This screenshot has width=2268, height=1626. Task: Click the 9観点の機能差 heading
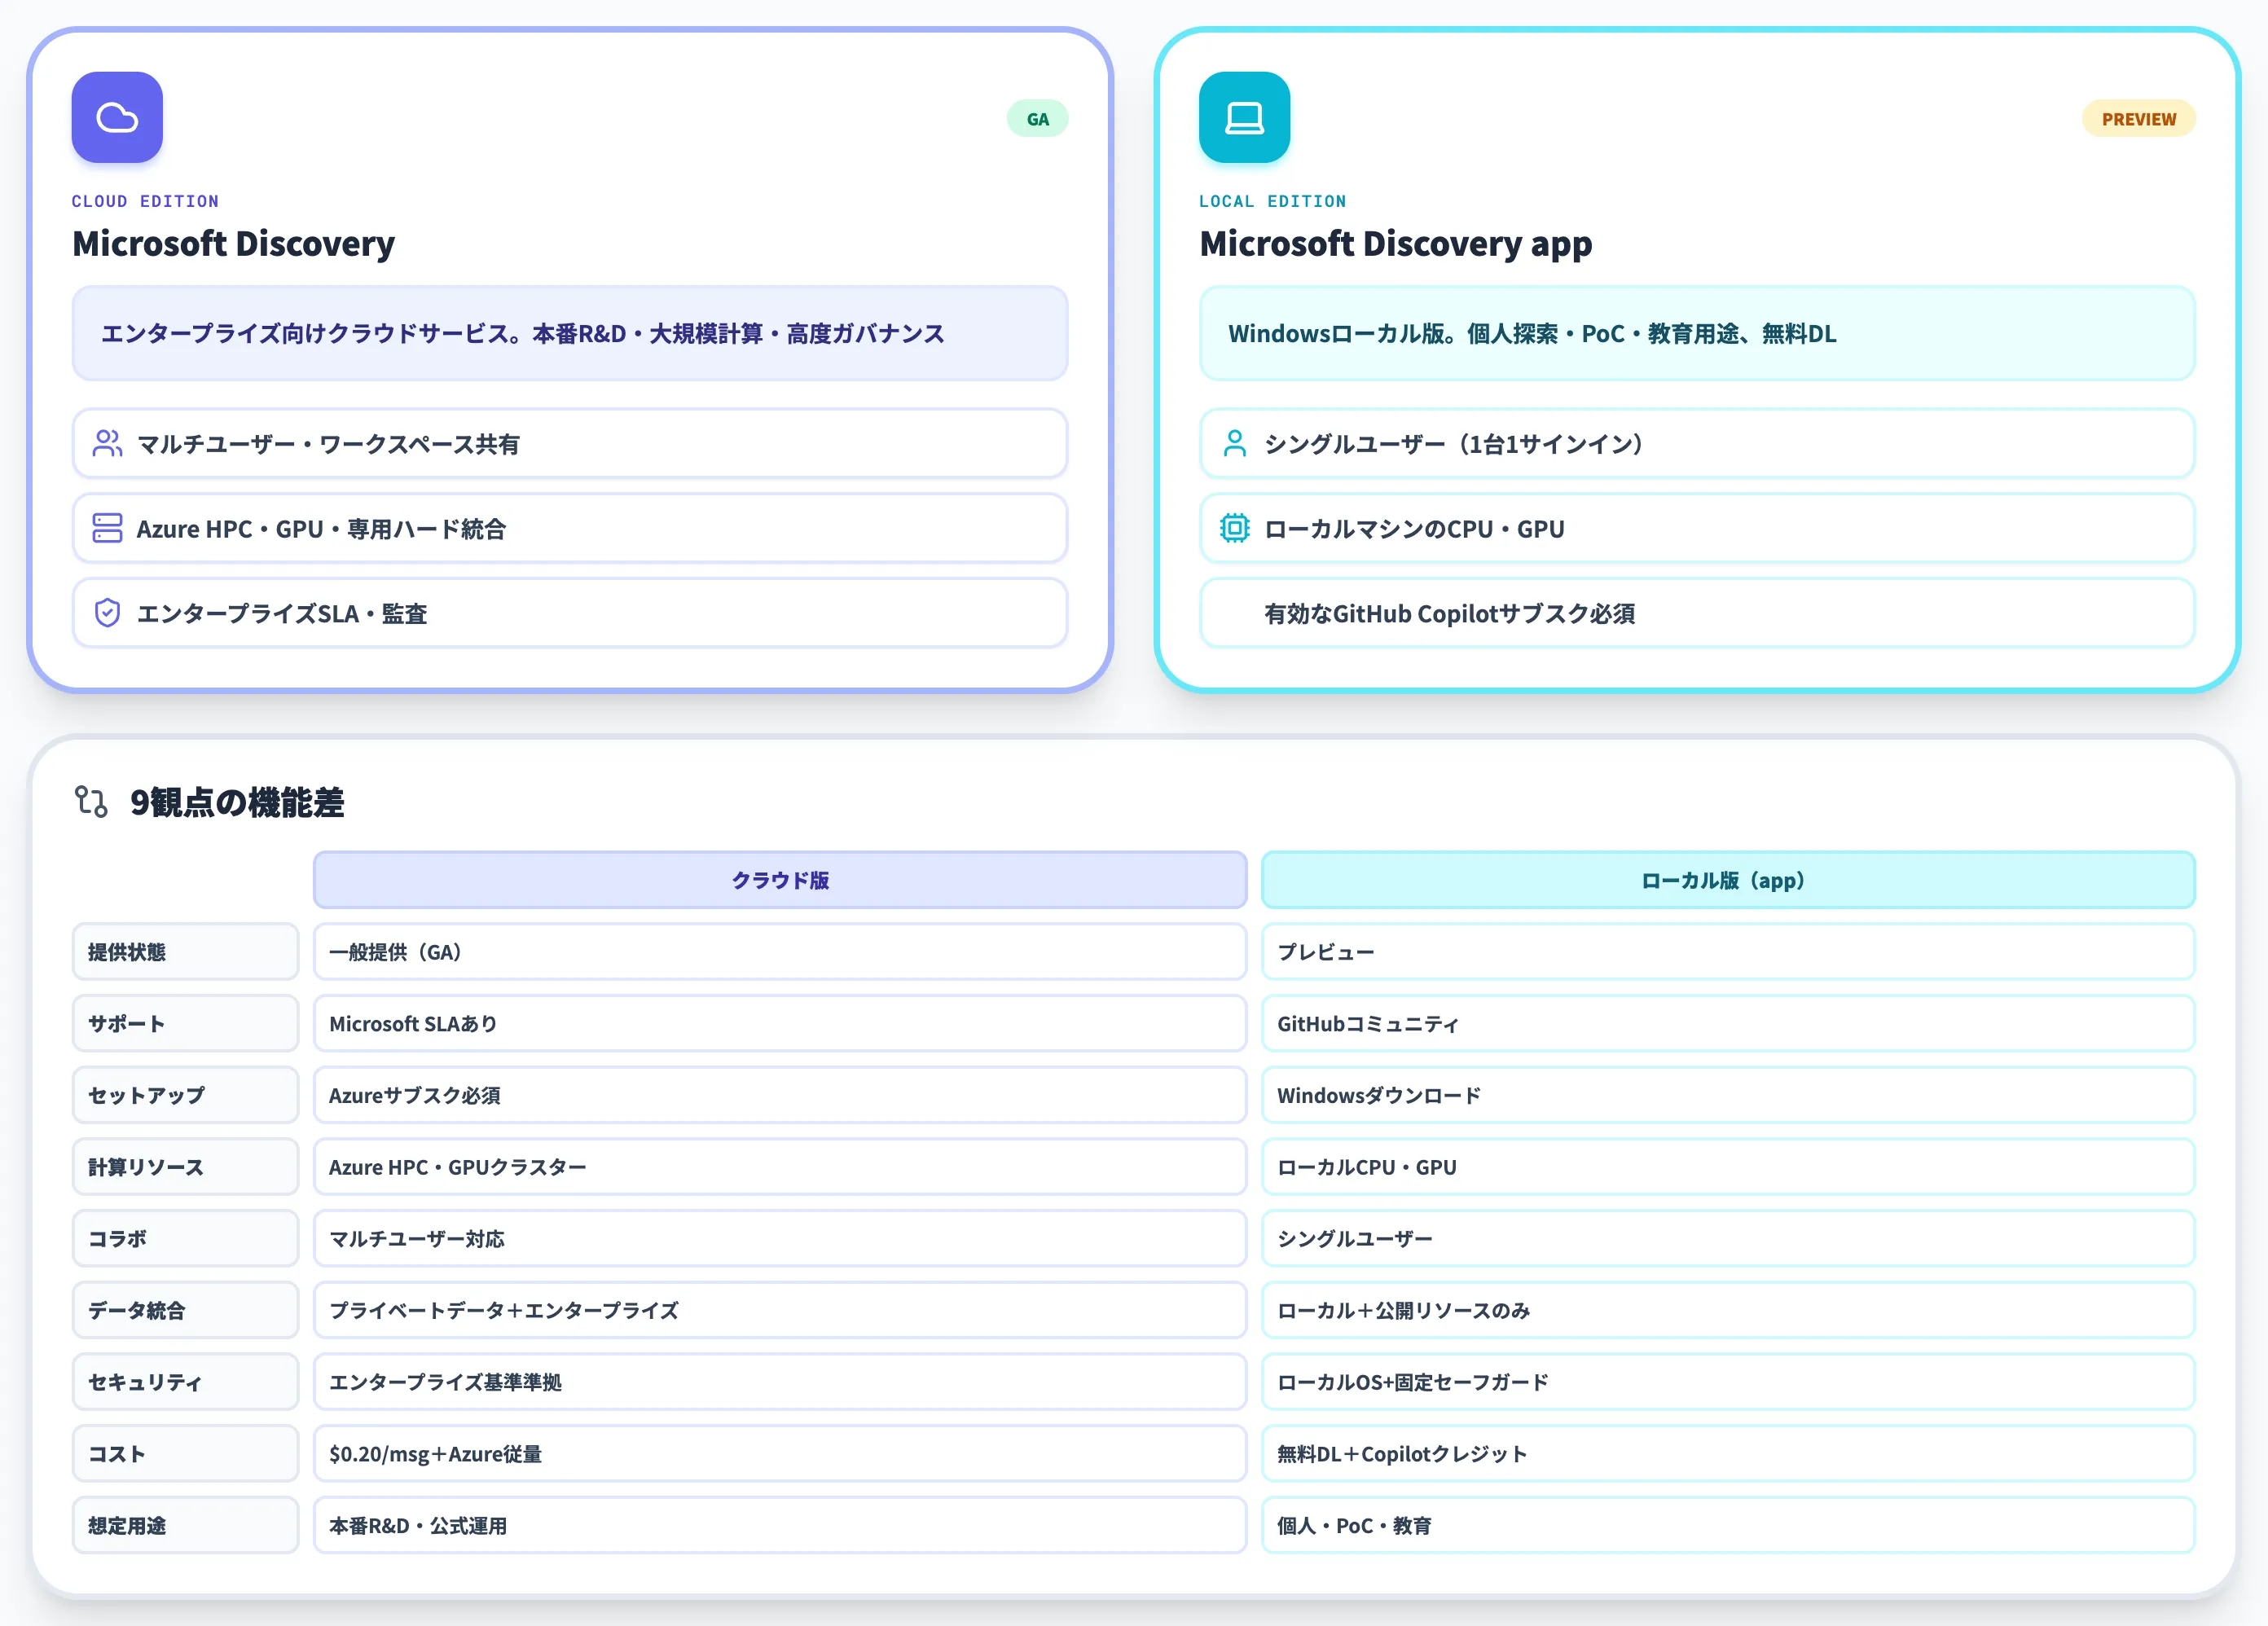click(237, 802)
